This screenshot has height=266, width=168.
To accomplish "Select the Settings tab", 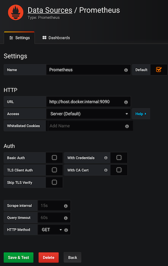I will point(19,38).
